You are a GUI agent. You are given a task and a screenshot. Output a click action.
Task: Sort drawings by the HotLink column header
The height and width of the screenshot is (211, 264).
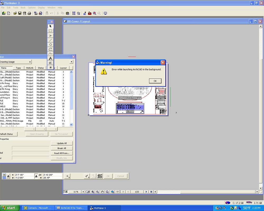pyautogui.click(x=30, y=68)
